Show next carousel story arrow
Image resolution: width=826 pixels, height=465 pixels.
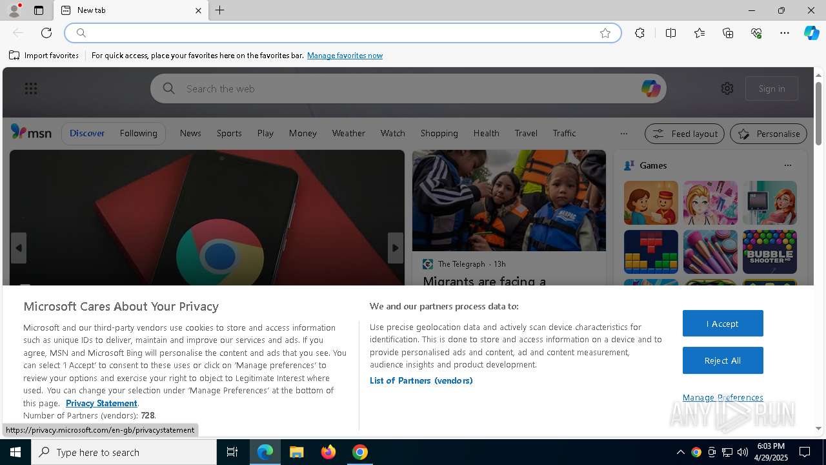click(x=396, y=248)
